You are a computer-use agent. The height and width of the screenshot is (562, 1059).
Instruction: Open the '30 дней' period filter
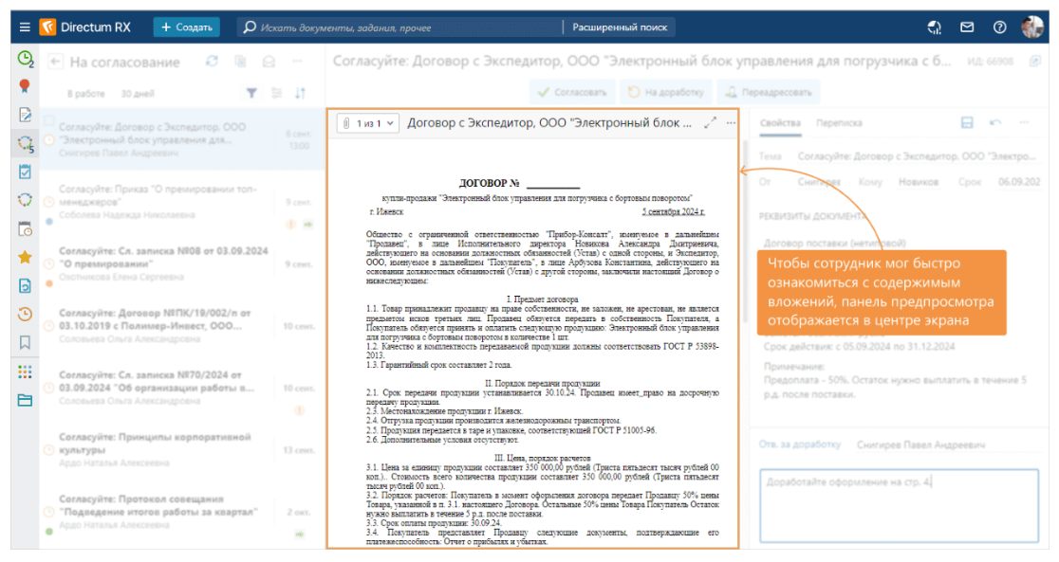point(138,94)
